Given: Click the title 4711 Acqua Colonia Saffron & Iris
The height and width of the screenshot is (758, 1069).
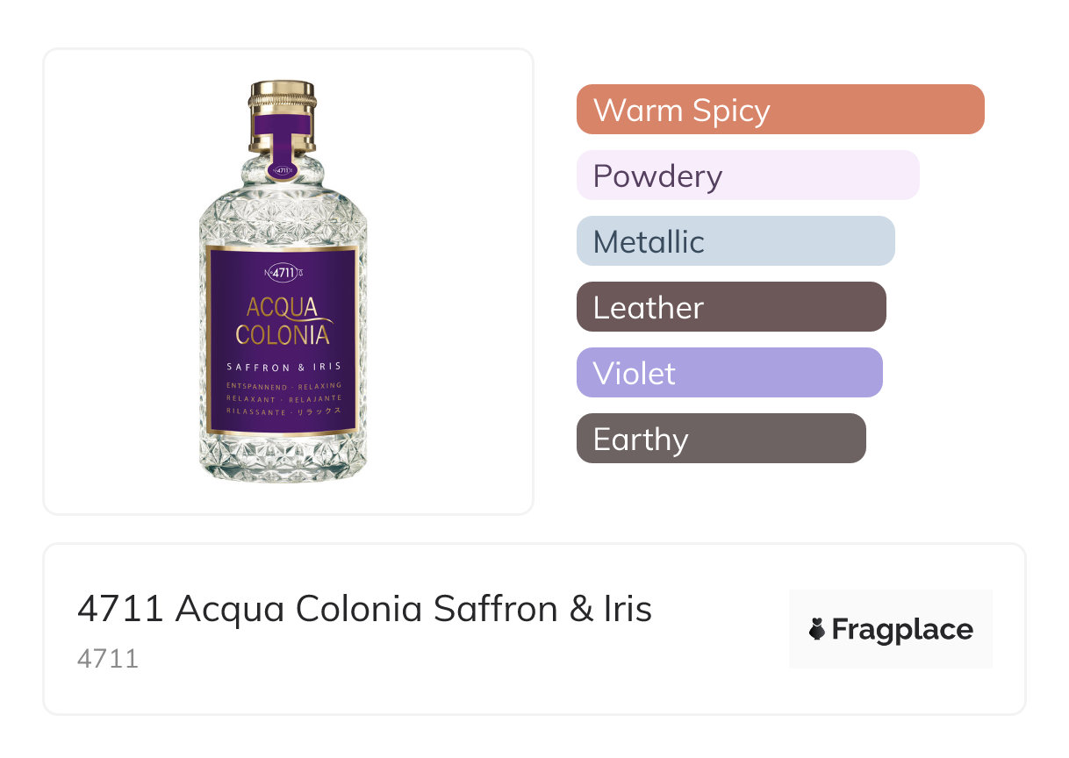Looking at the screenshot, I should click(x=364, y=609).
